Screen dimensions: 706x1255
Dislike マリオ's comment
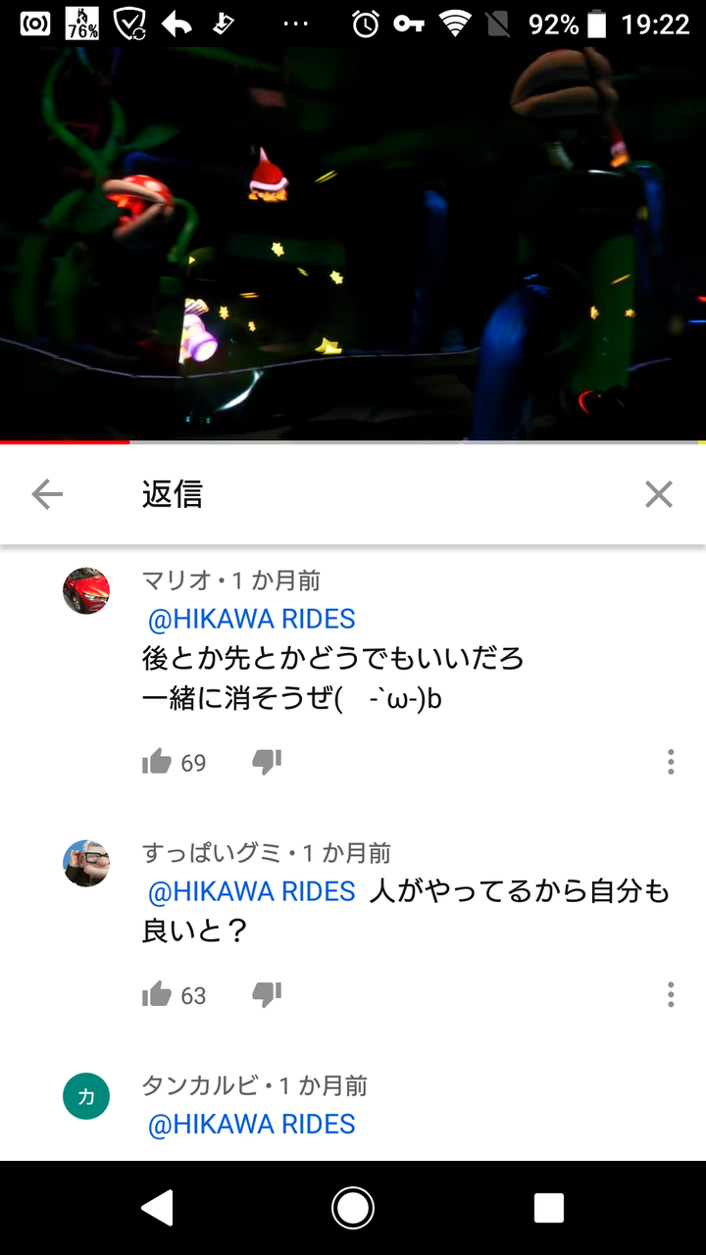267,762
